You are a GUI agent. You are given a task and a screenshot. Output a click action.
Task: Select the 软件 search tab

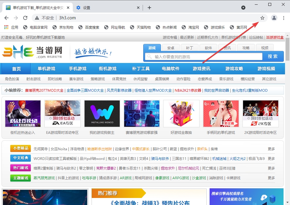[208, 48]
